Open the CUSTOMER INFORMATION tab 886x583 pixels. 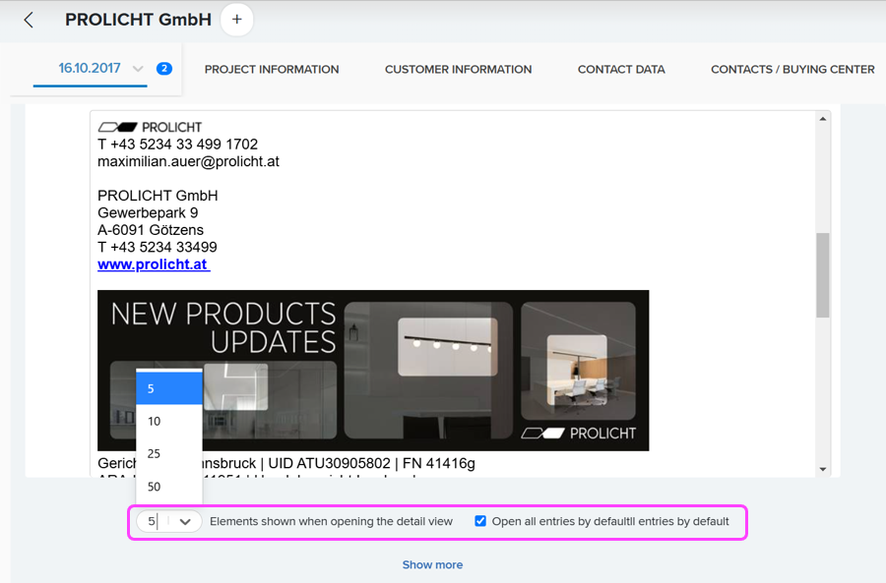[458, 70]
